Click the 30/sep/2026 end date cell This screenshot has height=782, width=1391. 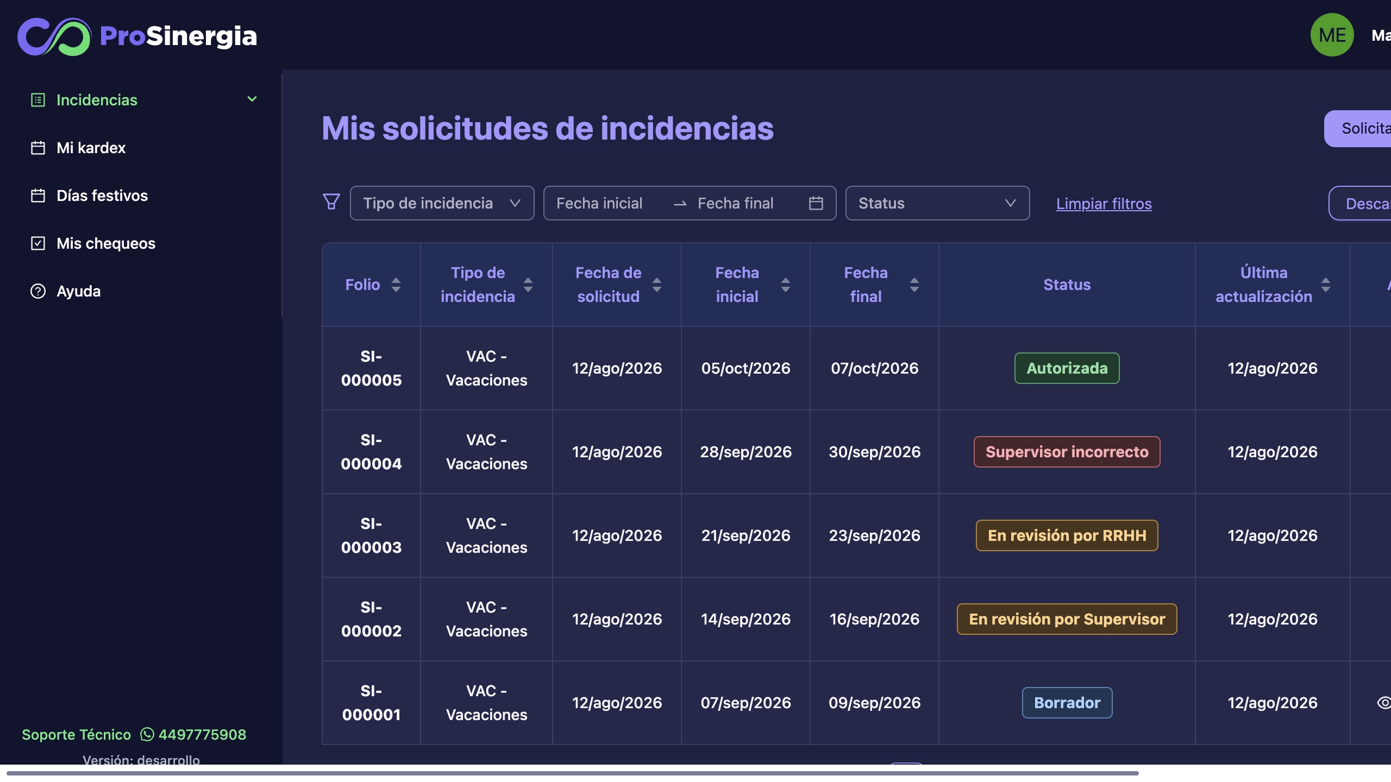875,452
